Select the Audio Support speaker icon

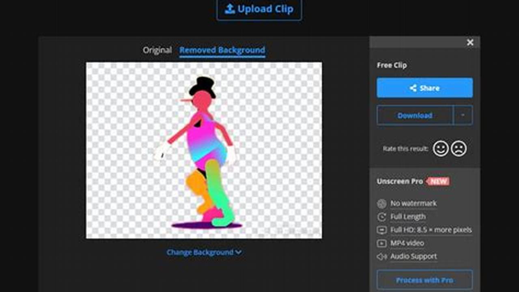click(x=381, y=256)
